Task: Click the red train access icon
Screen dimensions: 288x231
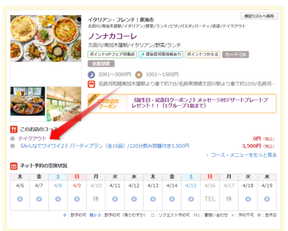Action: [x=92, y=84]
